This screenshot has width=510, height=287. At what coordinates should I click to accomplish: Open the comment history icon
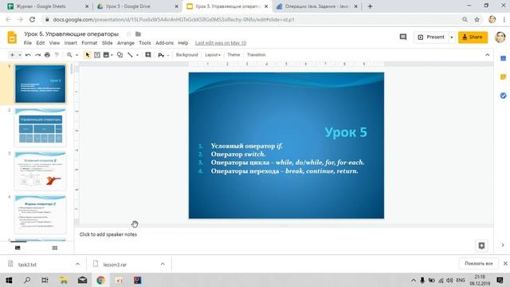click(403, 37)
